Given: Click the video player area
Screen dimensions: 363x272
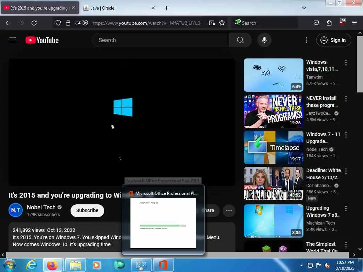Looking at the screenshot, I should point(122,122).
